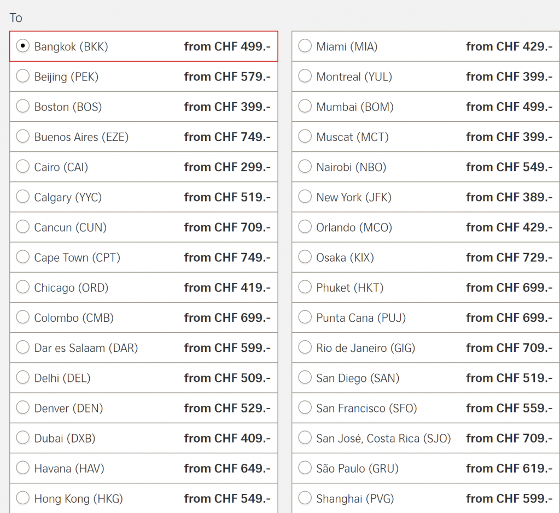This screenshot has height=513, width=560.
Task: Choose São Paulo (GRU) destination
Action: coord(305,468)
